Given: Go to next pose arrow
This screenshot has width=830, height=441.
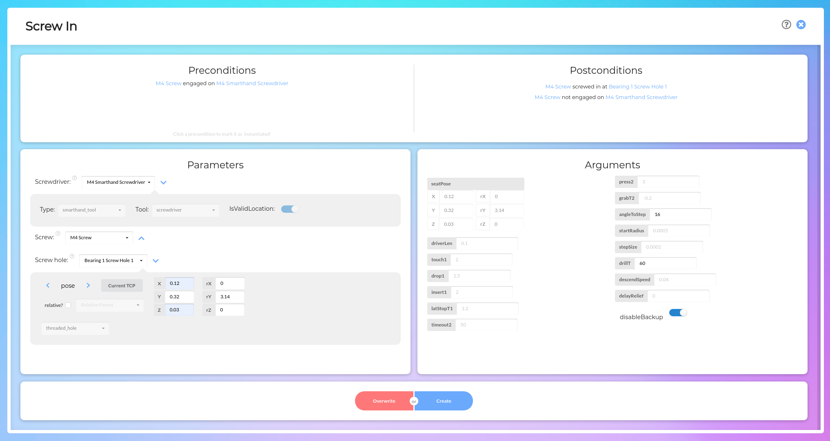Looking at the screenshot, I should click(88, 285).
